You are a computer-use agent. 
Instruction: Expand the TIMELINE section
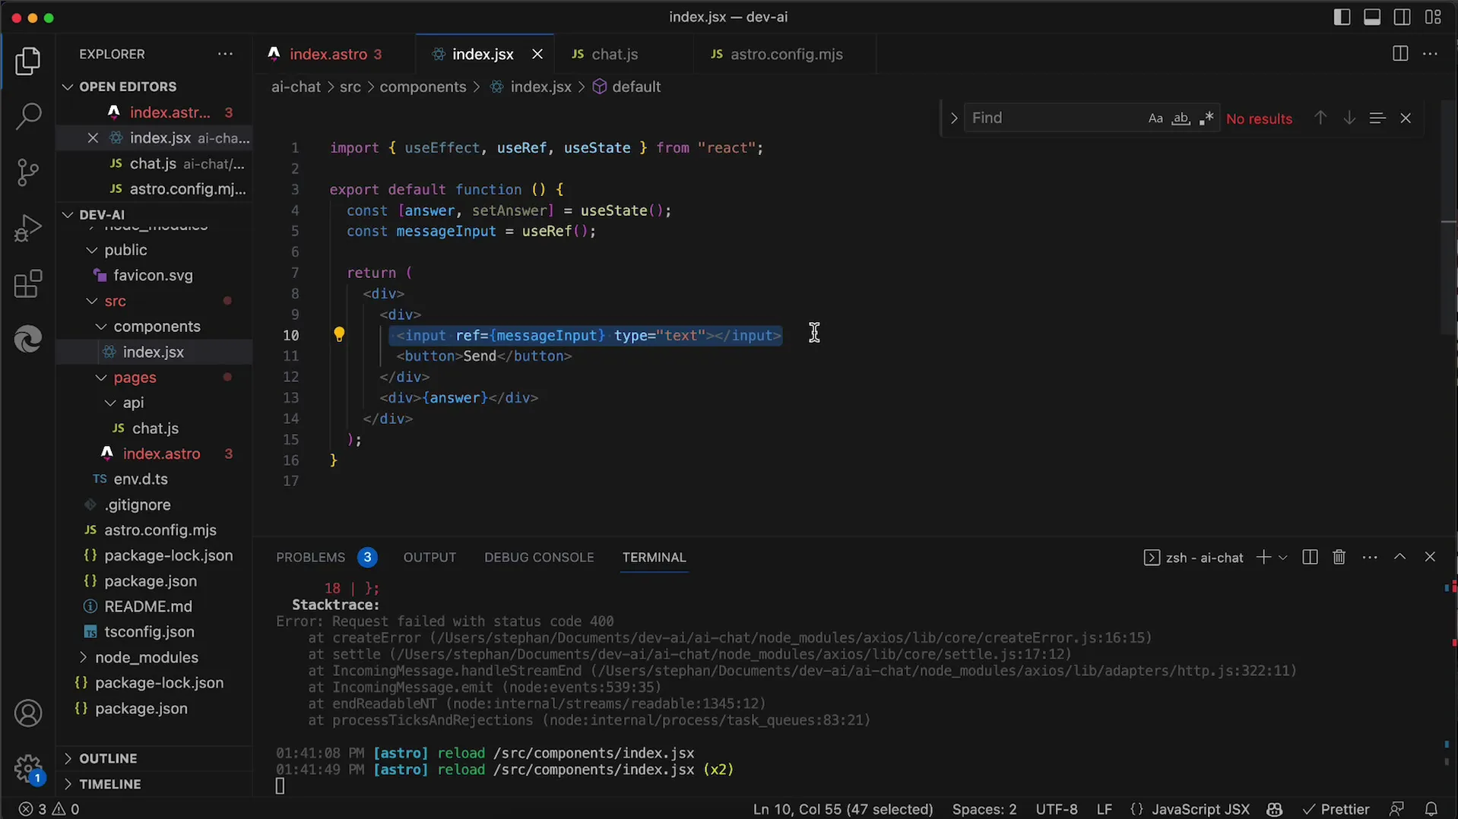pyautogui.click(x=110, y=784)
